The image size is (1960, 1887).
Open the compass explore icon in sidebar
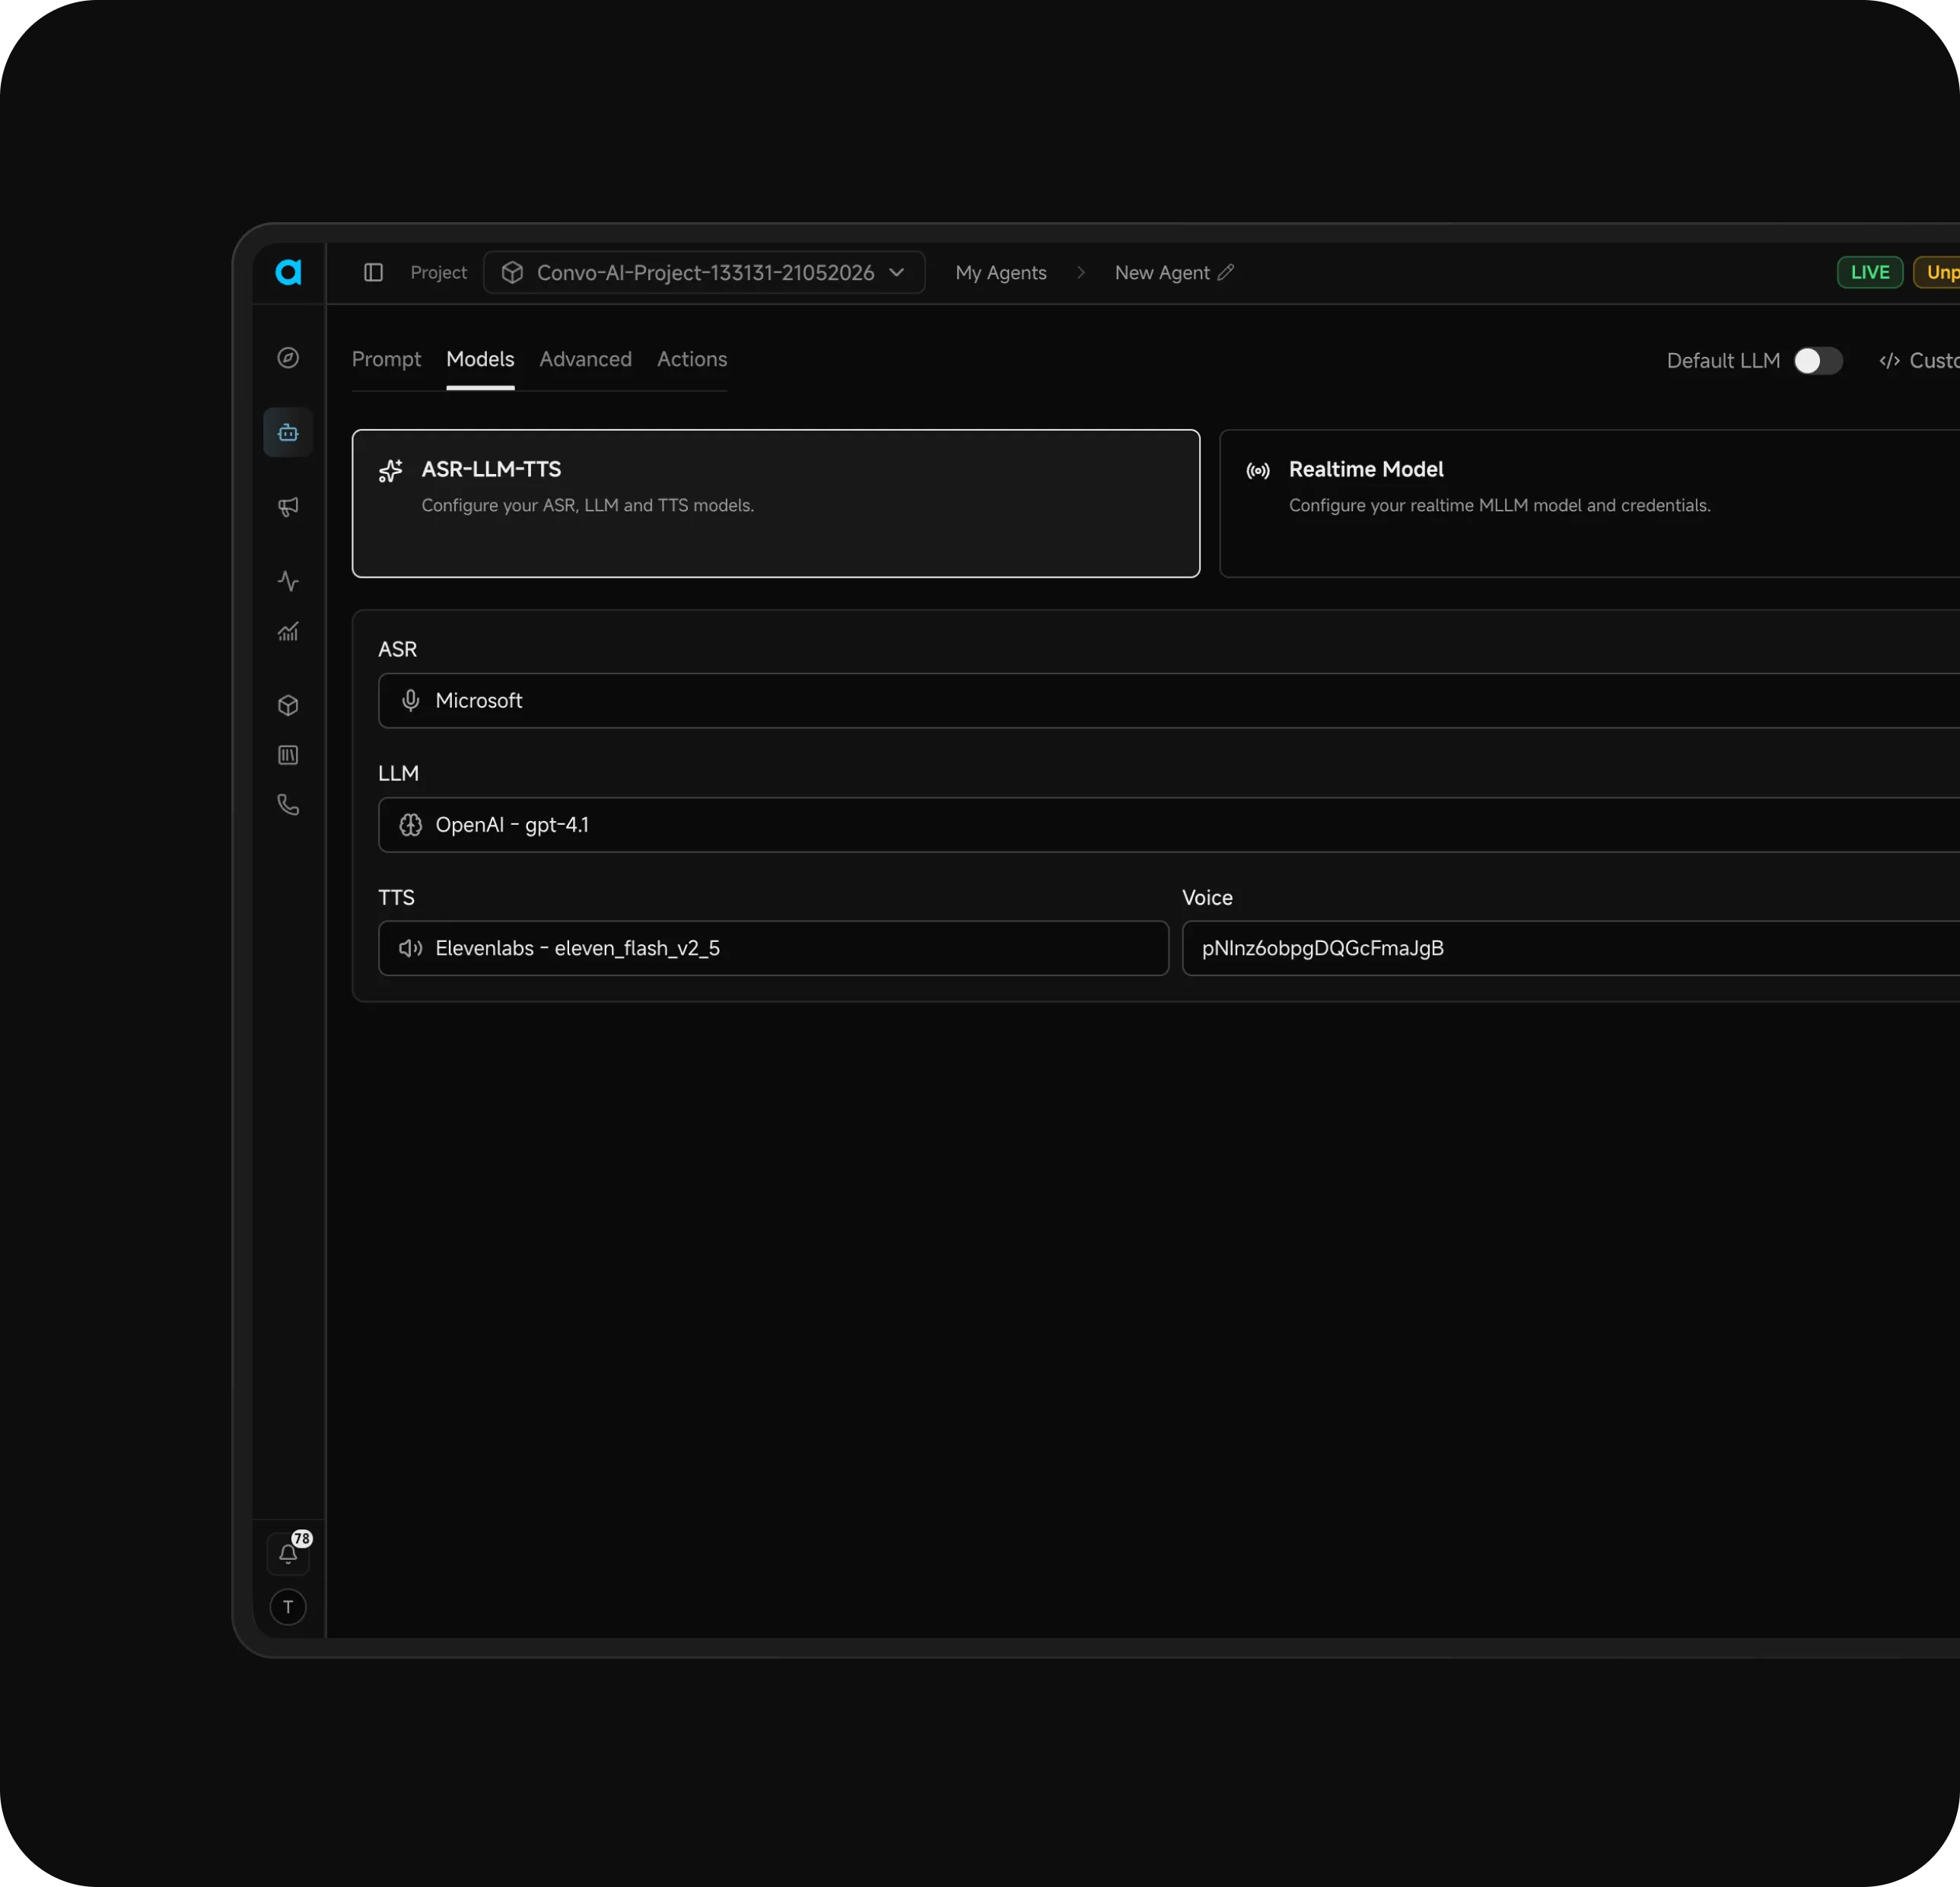(288, 358)
